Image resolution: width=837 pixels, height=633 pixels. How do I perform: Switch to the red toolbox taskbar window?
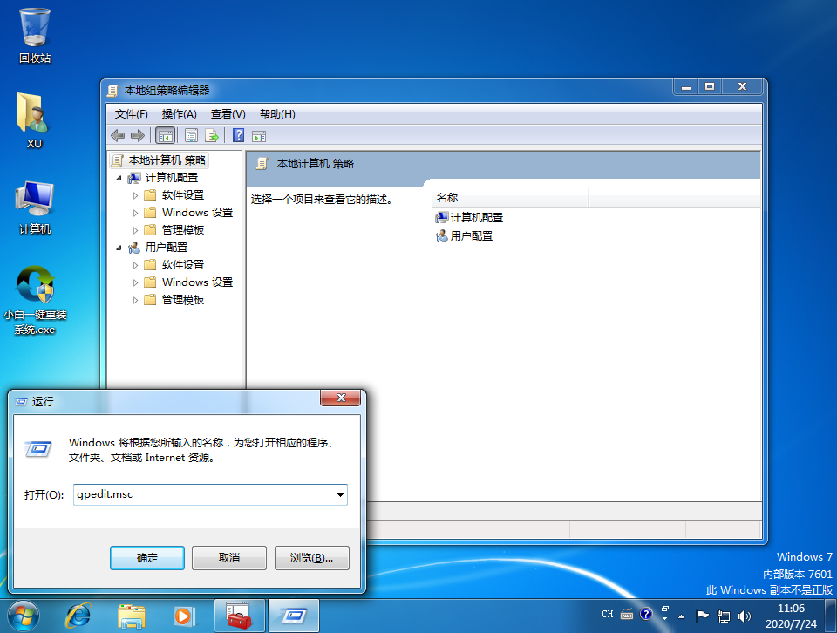(x=239, y=616)
